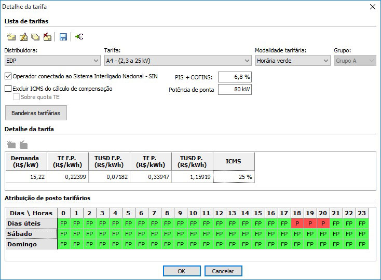Click red P cell at hour 20
The image size is (381, 280).
tap(323, 223)
